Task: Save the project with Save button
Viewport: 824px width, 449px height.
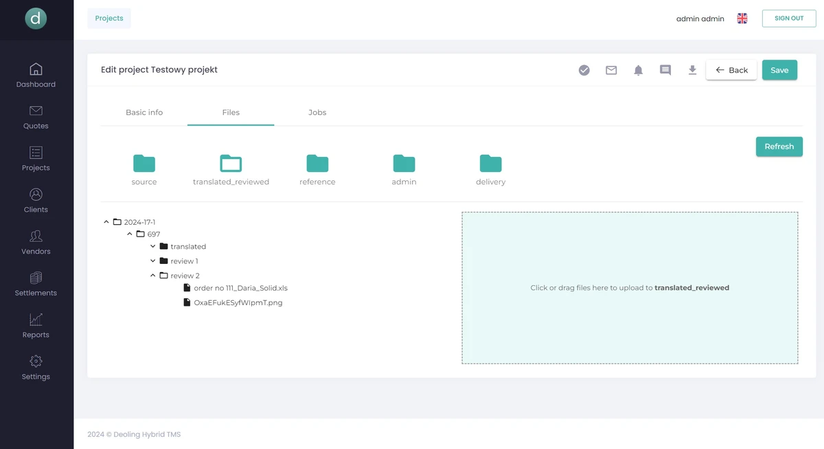Action: pos(779,70)
